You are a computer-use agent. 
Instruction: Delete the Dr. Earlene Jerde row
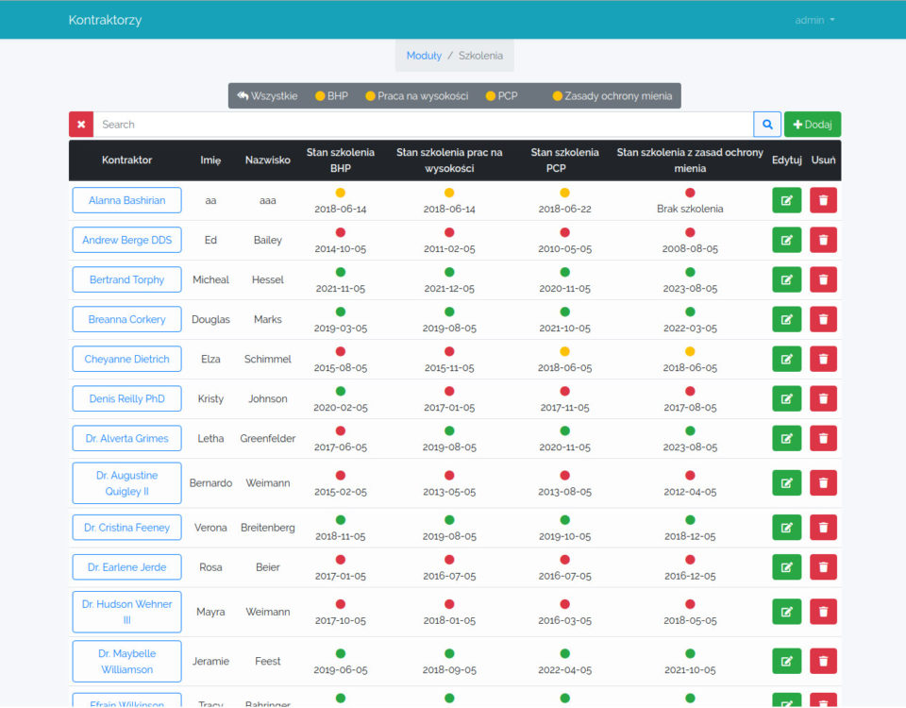pos(823,567)
